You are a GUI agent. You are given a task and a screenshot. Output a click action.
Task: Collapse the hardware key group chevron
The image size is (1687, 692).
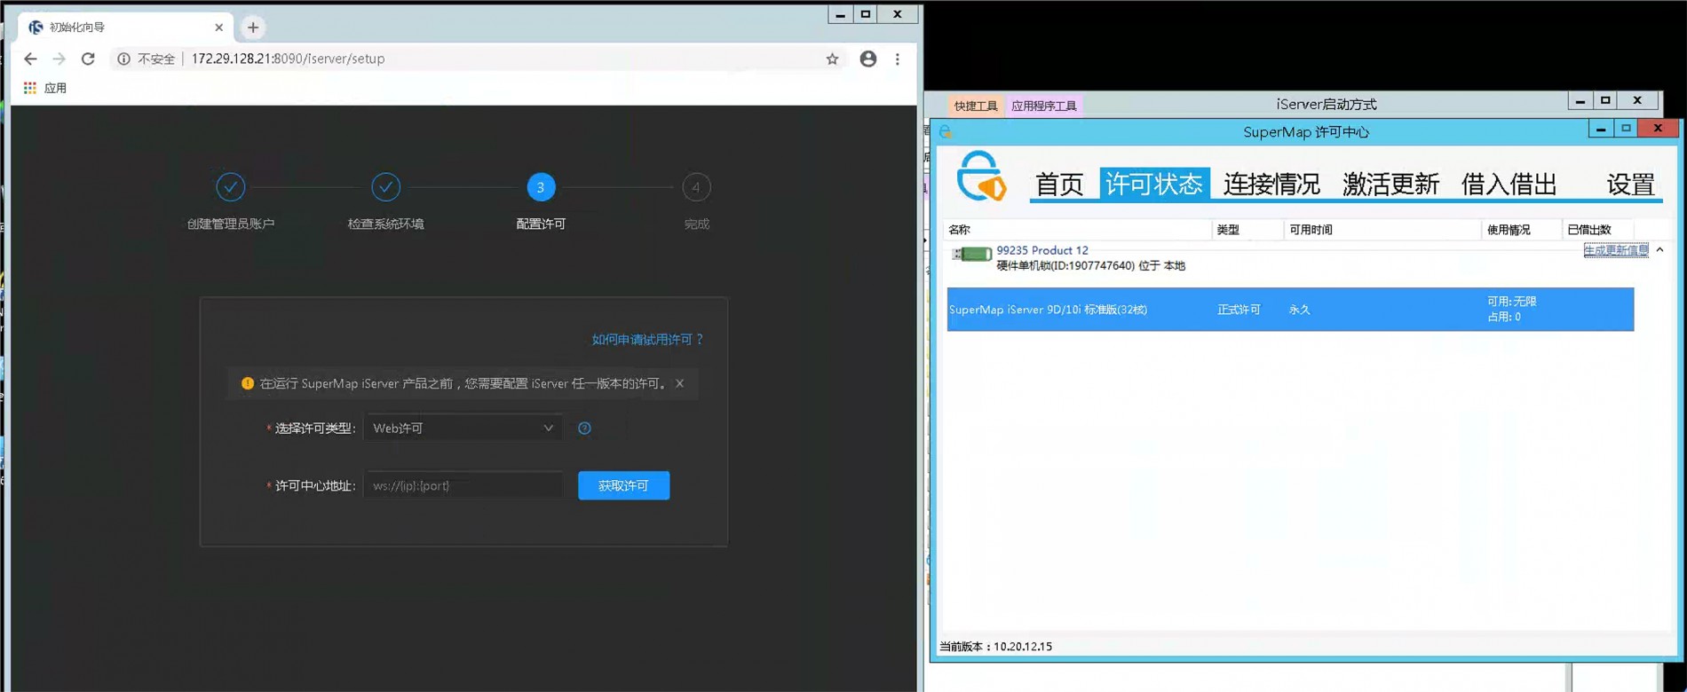(x=1659, y=250)
